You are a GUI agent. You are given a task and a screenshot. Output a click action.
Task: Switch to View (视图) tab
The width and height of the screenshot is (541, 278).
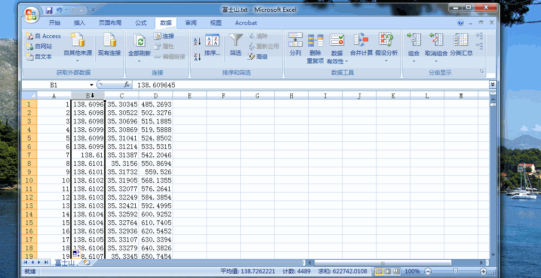(x=216, y=23)
